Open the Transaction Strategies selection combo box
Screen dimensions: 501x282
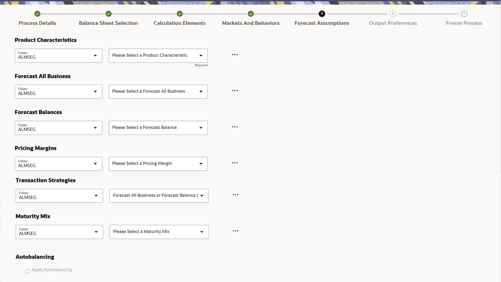click(159, 196)
